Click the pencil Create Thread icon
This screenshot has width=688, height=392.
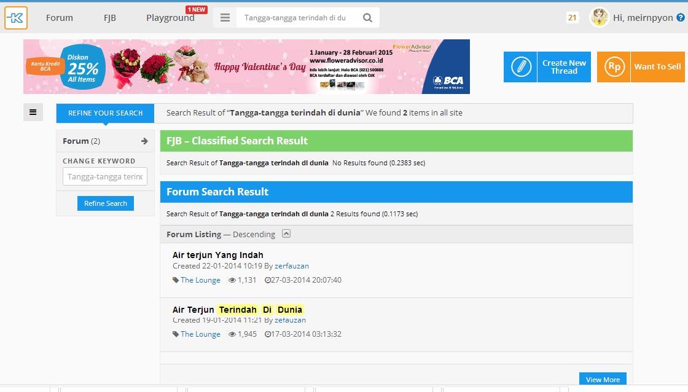[520, 67]
